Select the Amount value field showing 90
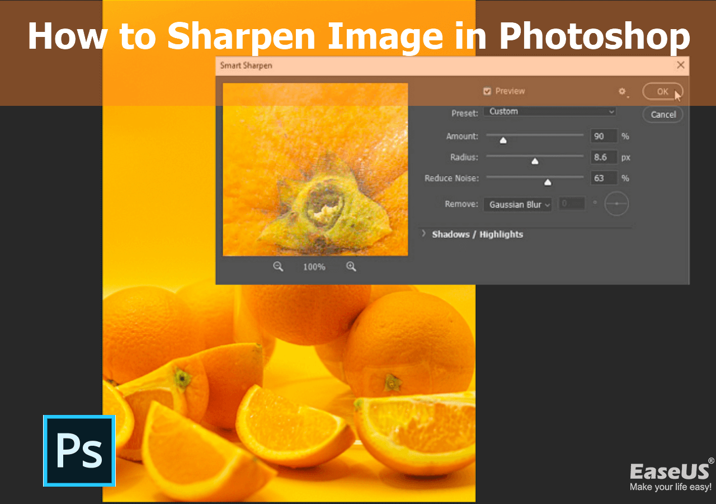The width and height of the screenshot is (716, 504). tap(604, 136)
